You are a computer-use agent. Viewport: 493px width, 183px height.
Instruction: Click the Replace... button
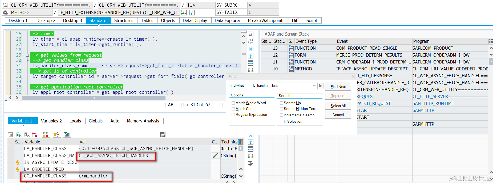pyautogui.click(x=338, y=96)
